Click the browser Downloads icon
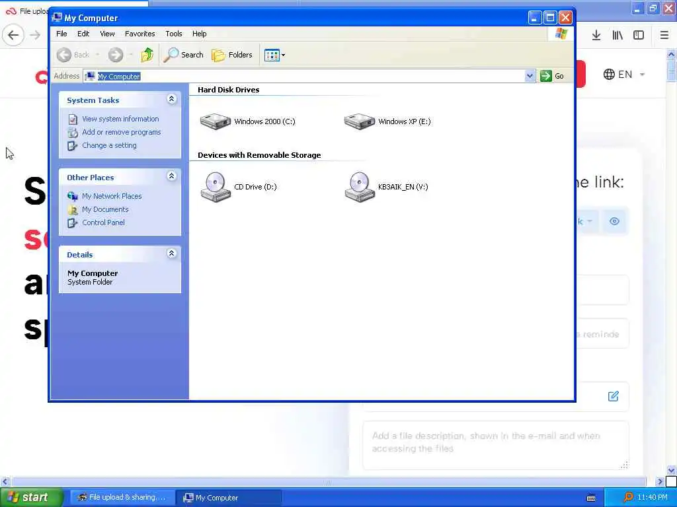 pyautogui.click(x=596, y=35)
